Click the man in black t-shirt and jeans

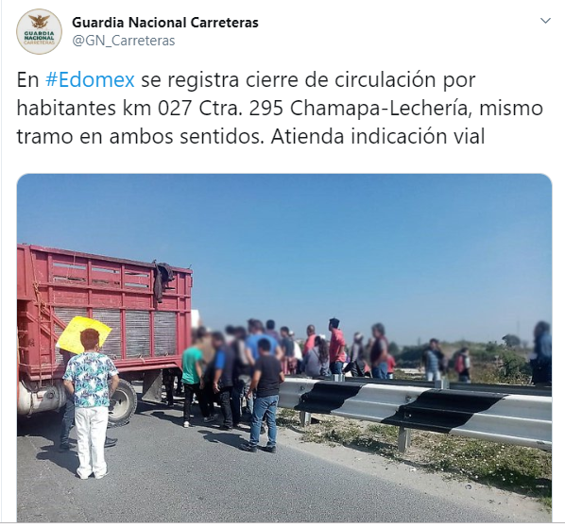click(265, 396)
